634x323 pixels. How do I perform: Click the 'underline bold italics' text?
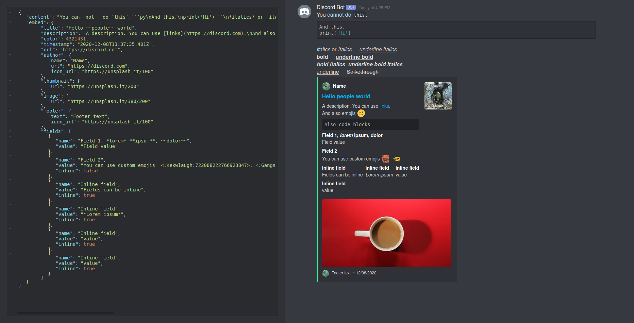click(x=375, y=65)
